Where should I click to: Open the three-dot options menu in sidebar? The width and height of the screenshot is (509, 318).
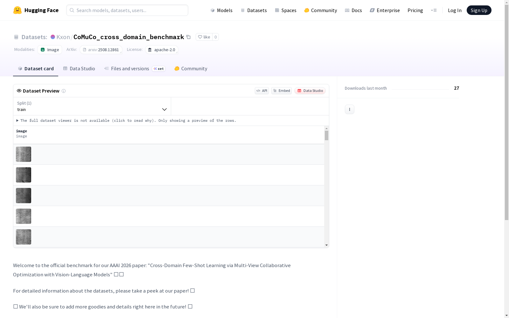coord(350,109)
